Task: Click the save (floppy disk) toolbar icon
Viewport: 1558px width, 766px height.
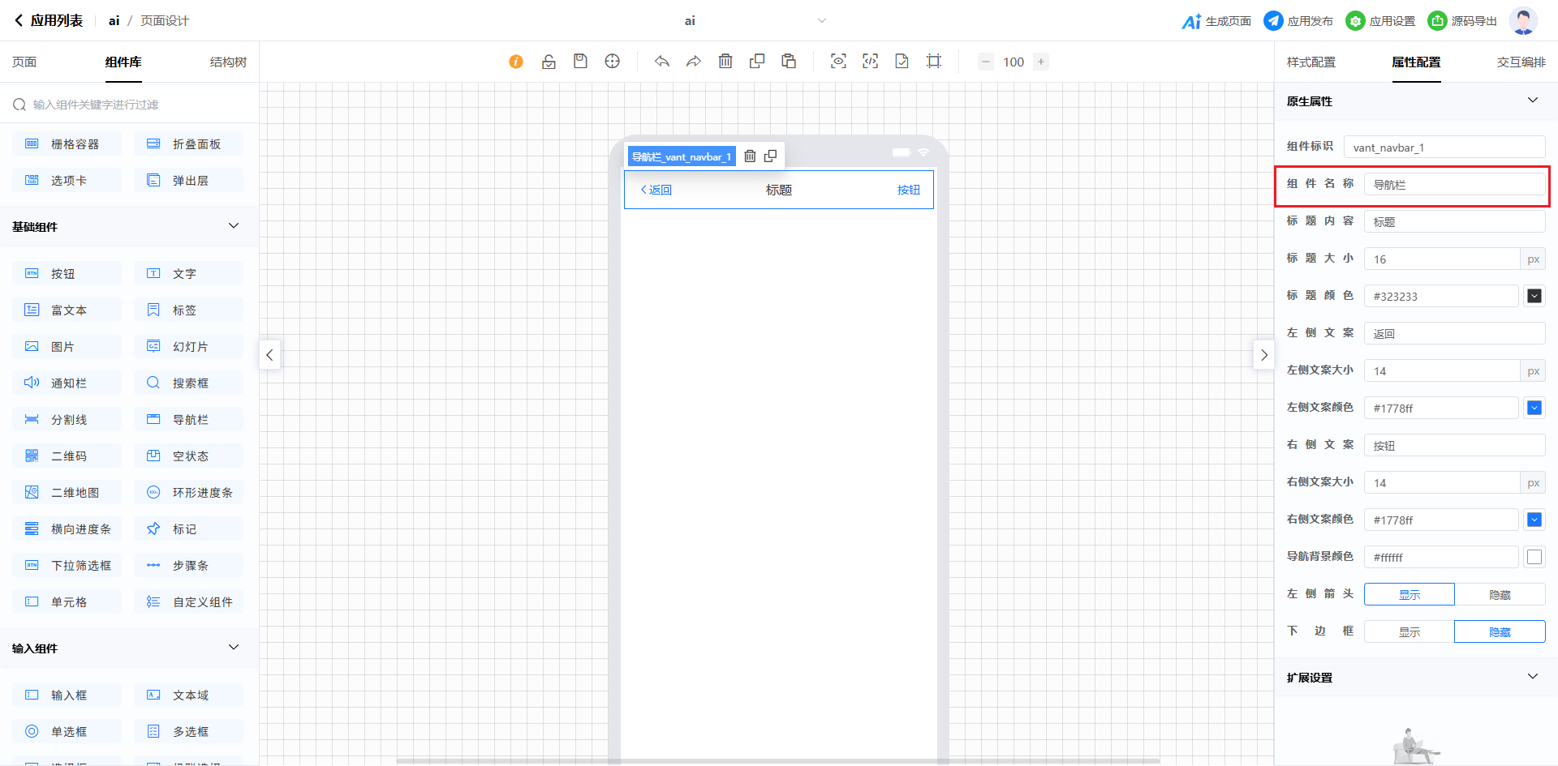Action: (x=580, y=62)
